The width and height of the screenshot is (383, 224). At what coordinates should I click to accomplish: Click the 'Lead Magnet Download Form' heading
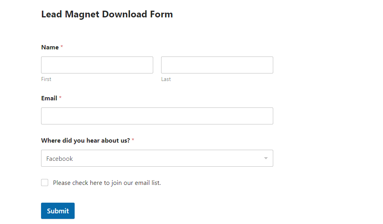tap(107, 15)
